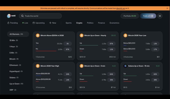The width and height of the screenshot is (170, 99).
Task: Click the Upcoming calendar icon
Action: [x=34, y=23]
